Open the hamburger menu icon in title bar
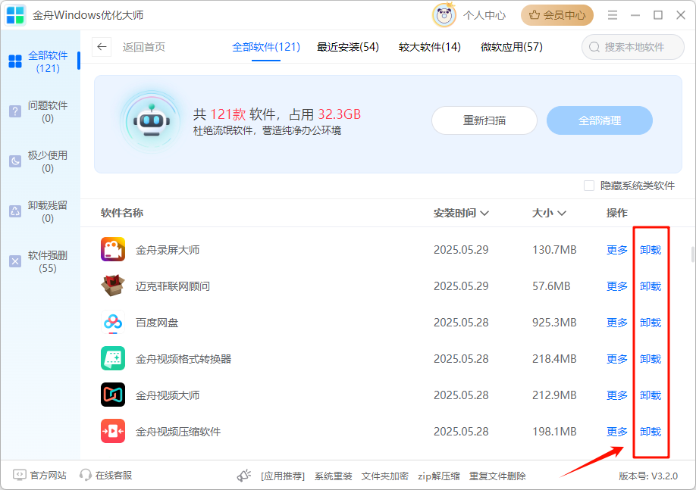696x490 pixels. pyautogui.click(x=613, y=15)
